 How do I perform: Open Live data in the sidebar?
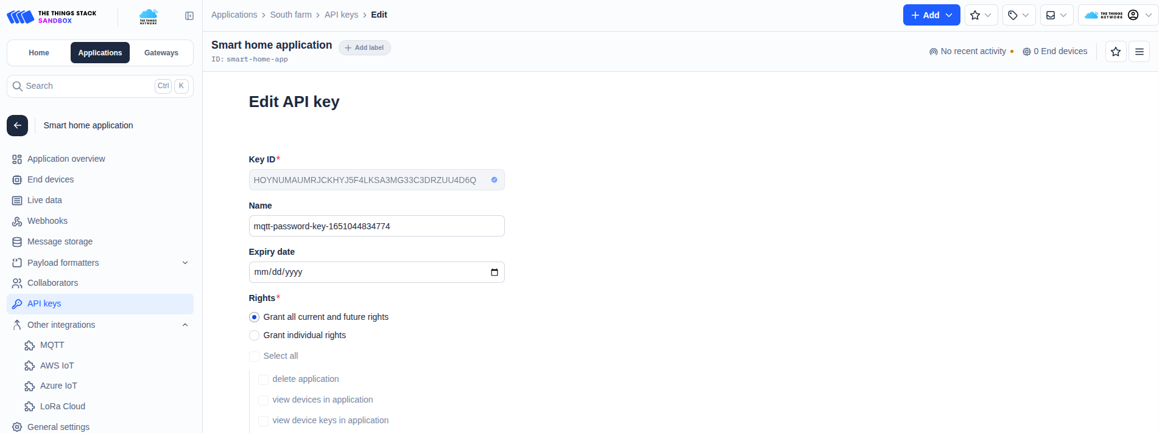(x=100, y=200)
